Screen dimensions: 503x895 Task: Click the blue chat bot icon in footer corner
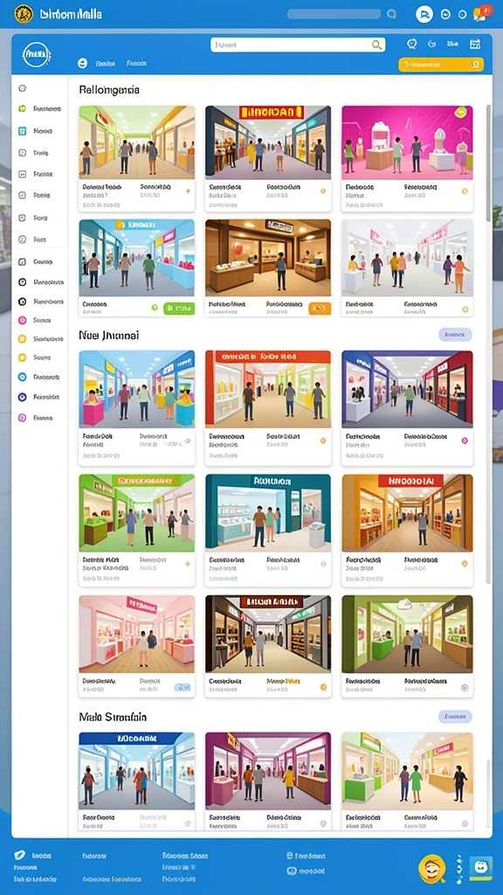point(480,868)
